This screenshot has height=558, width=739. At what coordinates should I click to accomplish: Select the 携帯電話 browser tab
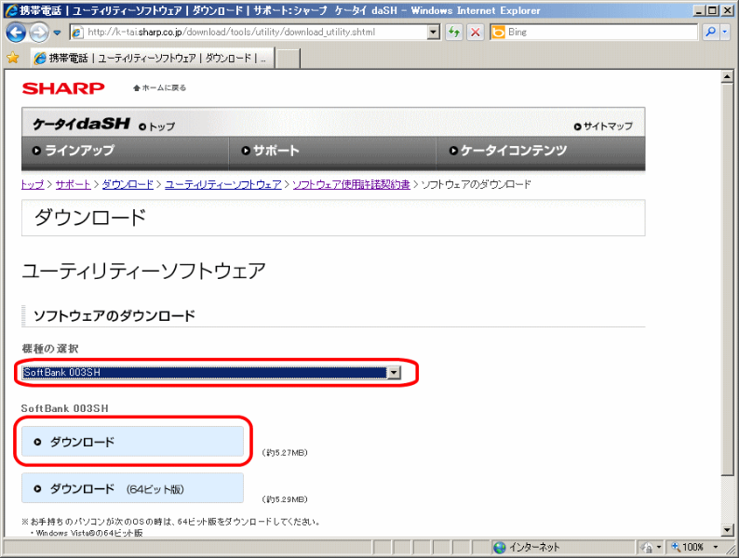[x=152, y=59]
